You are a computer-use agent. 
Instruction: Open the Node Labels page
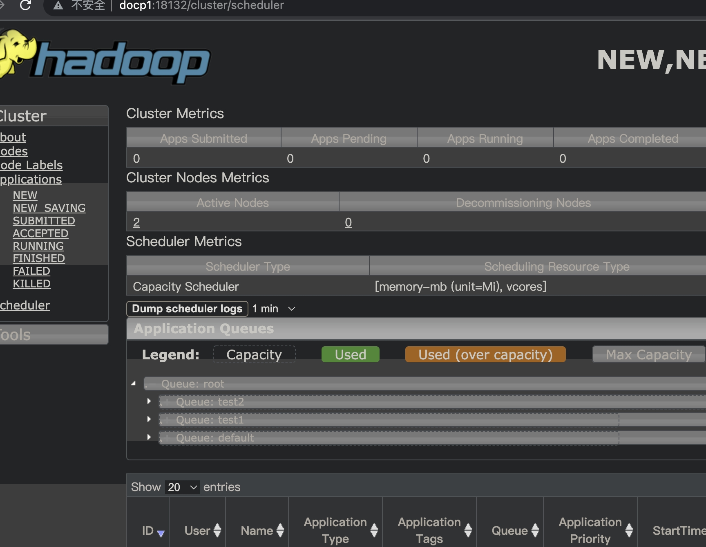pyautogui.click(x=31, y=165)
